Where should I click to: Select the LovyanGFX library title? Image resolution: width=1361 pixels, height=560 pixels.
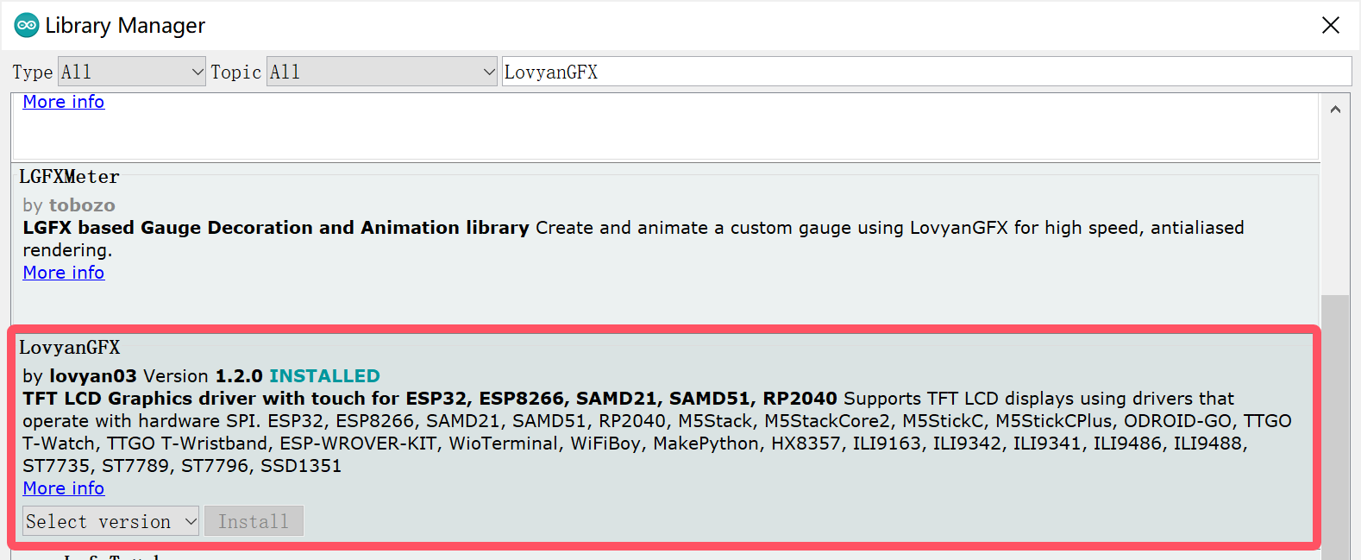[x=70, y=348]
